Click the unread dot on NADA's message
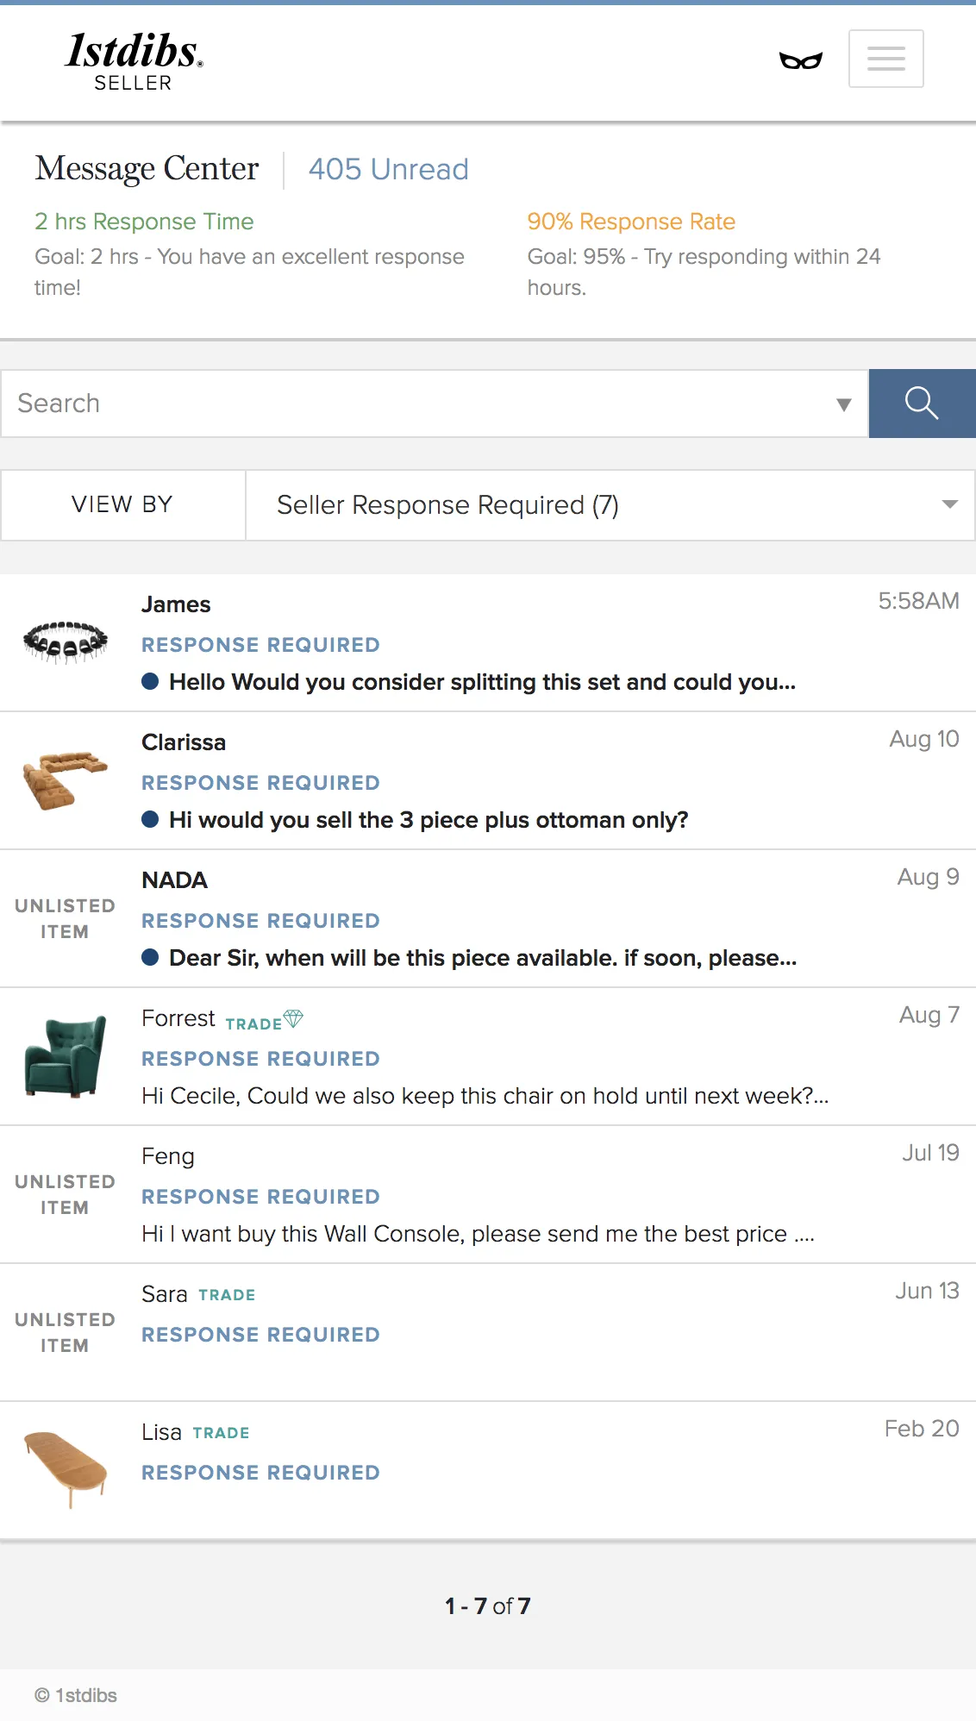976x1721 pixels. (x=150, y=957)
